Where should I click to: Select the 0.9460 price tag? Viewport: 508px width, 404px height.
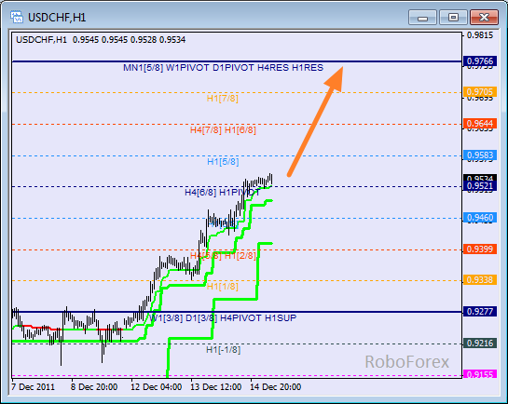coord(480,218)
